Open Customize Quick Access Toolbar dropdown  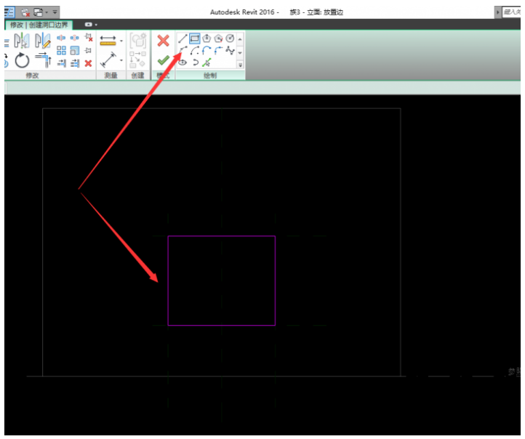pos(55,12)
